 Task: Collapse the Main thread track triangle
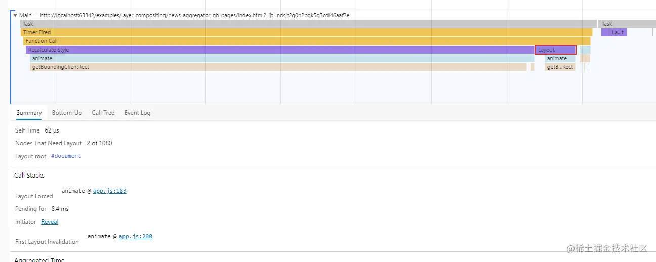tap(15, 16)
